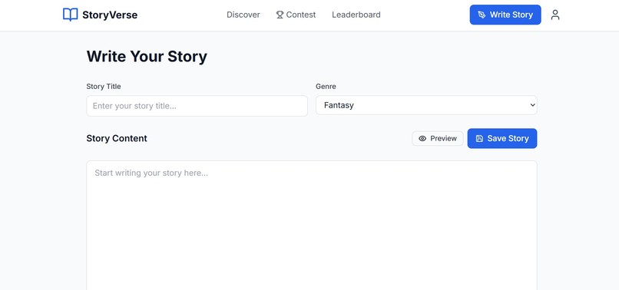Click the Genre label
Screen dimensions: 619x290
click(x=326, y=87)
